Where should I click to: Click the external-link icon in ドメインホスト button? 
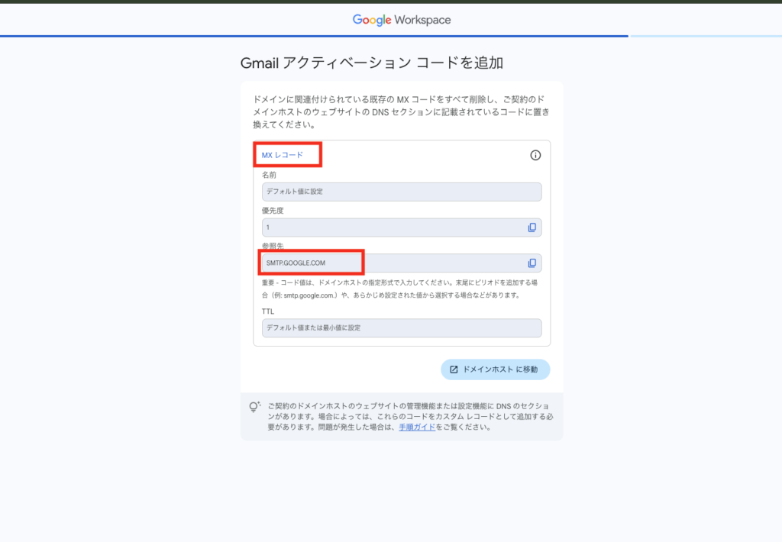[454, 369]
